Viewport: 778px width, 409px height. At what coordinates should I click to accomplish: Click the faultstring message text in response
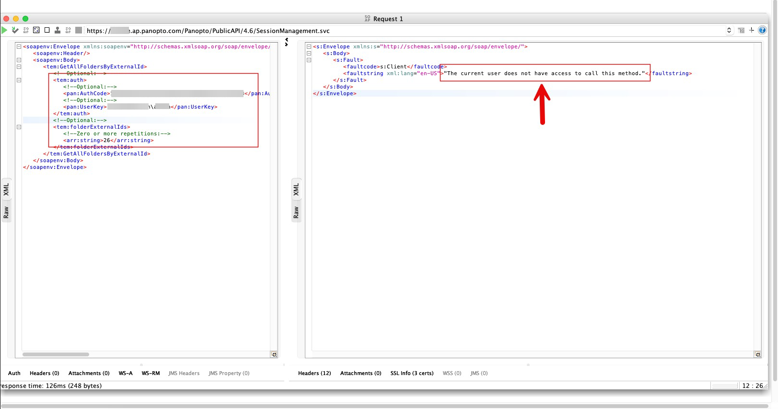(545, 73)
